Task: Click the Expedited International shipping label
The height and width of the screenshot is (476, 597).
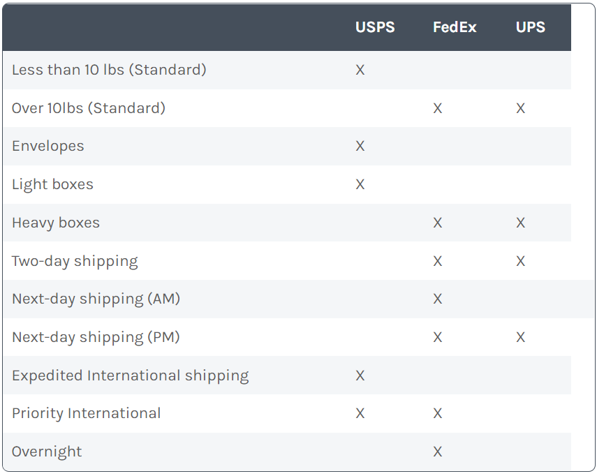Action: 130,375
